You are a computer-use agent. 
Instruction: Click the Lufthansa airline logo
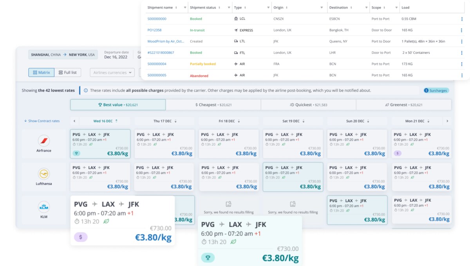point(43,174)
